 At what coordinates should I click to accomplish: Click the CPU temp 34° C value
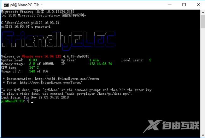pos(34,67)
